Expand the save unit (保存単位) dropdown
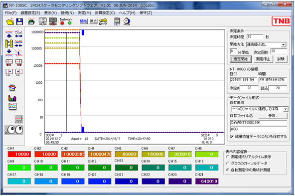 [286, 109]
